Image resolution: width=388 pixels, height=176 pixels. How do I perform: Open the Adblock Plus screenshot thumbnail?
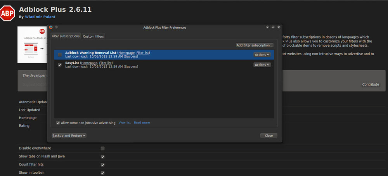[x=32, y=45]
